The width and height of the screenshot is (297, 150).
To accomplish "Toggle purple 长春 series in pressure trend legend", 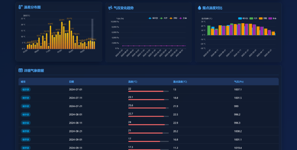I will pos(183,18).
